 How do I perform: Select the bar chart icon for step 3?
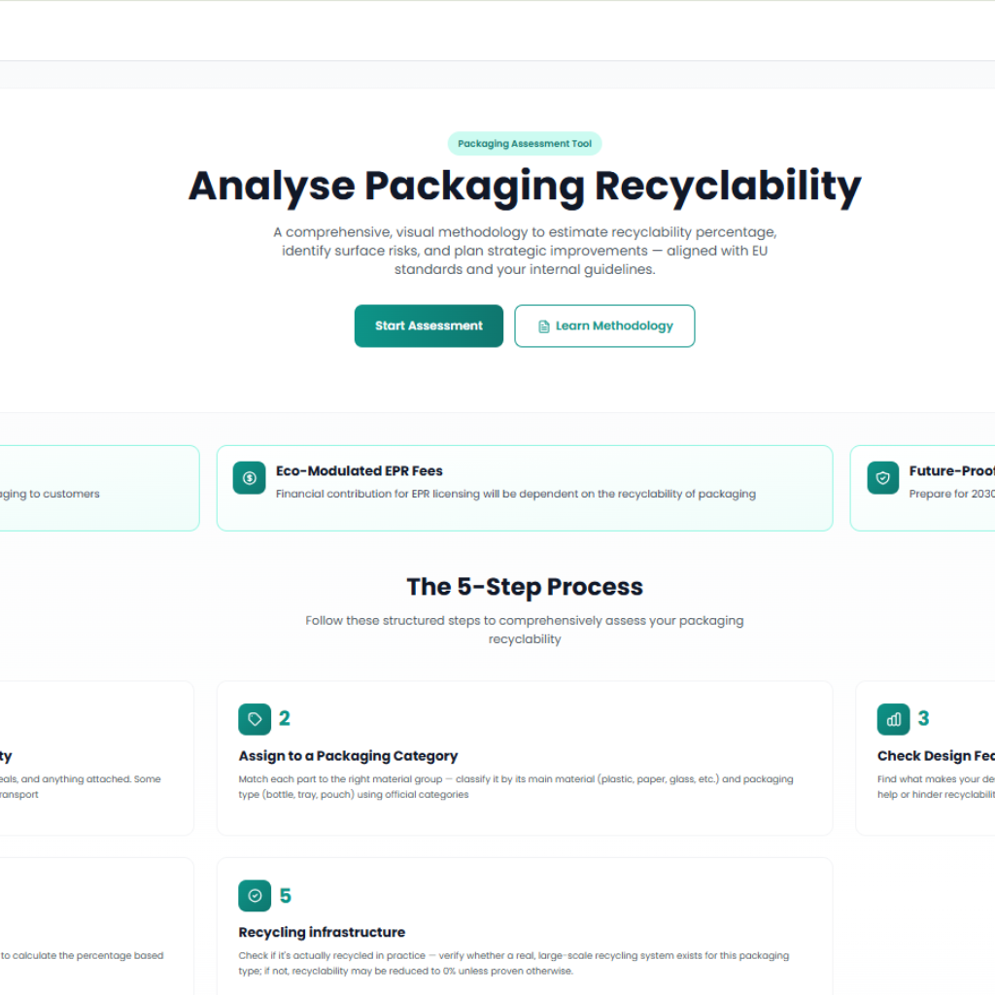[893, 719]
